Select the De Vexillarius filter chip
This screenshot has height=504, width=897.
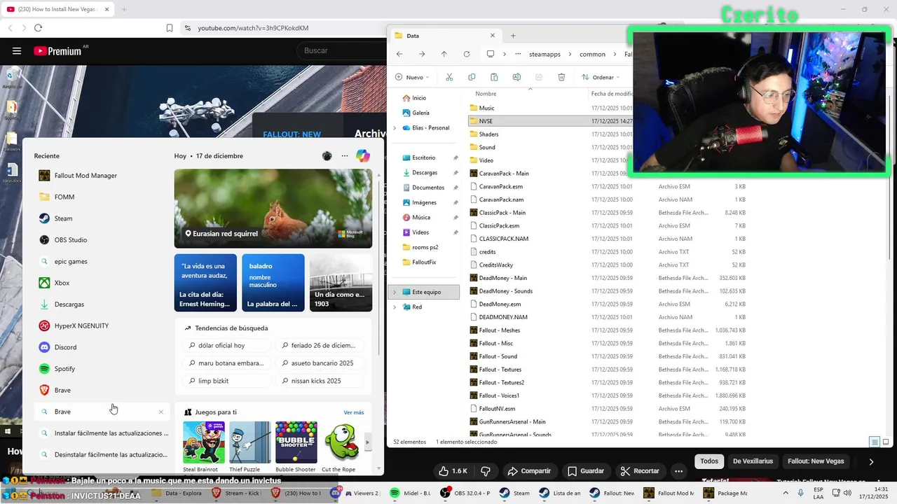click(753, 461)
